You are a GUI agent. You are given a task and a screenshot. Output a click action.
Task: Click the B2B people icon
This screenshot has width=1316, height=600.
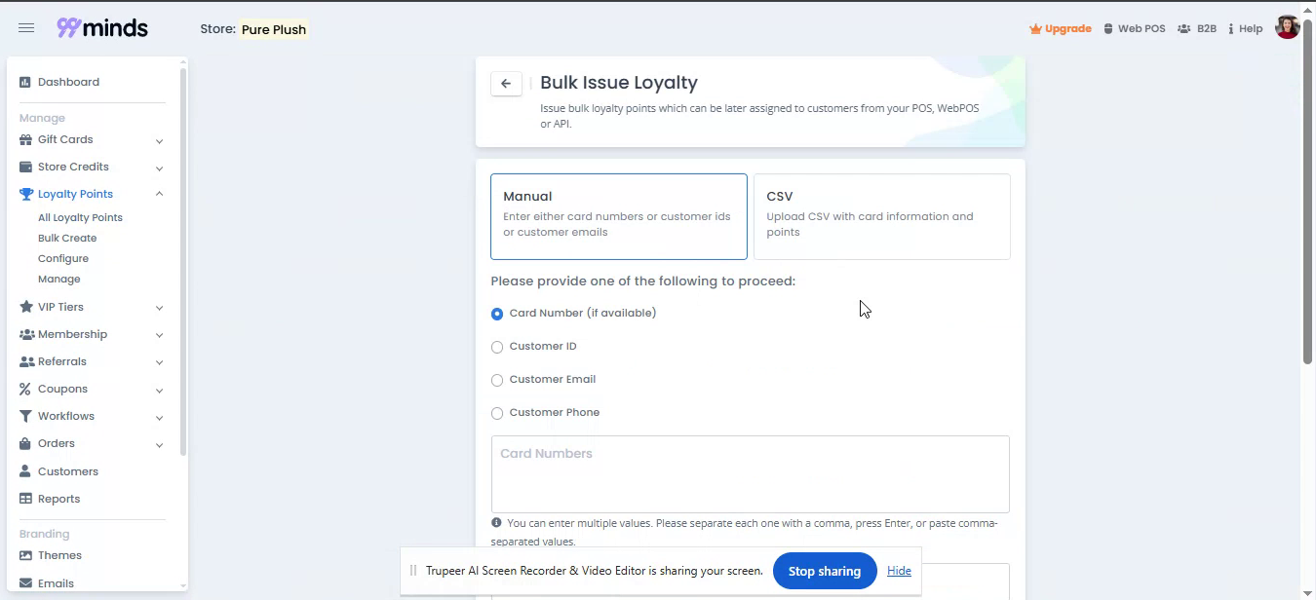pos(1183,29)
